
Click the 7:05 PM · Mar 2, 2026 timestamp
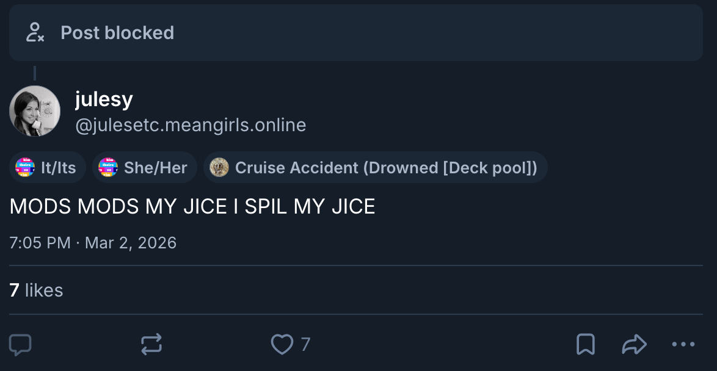click(x=93, y=243)
